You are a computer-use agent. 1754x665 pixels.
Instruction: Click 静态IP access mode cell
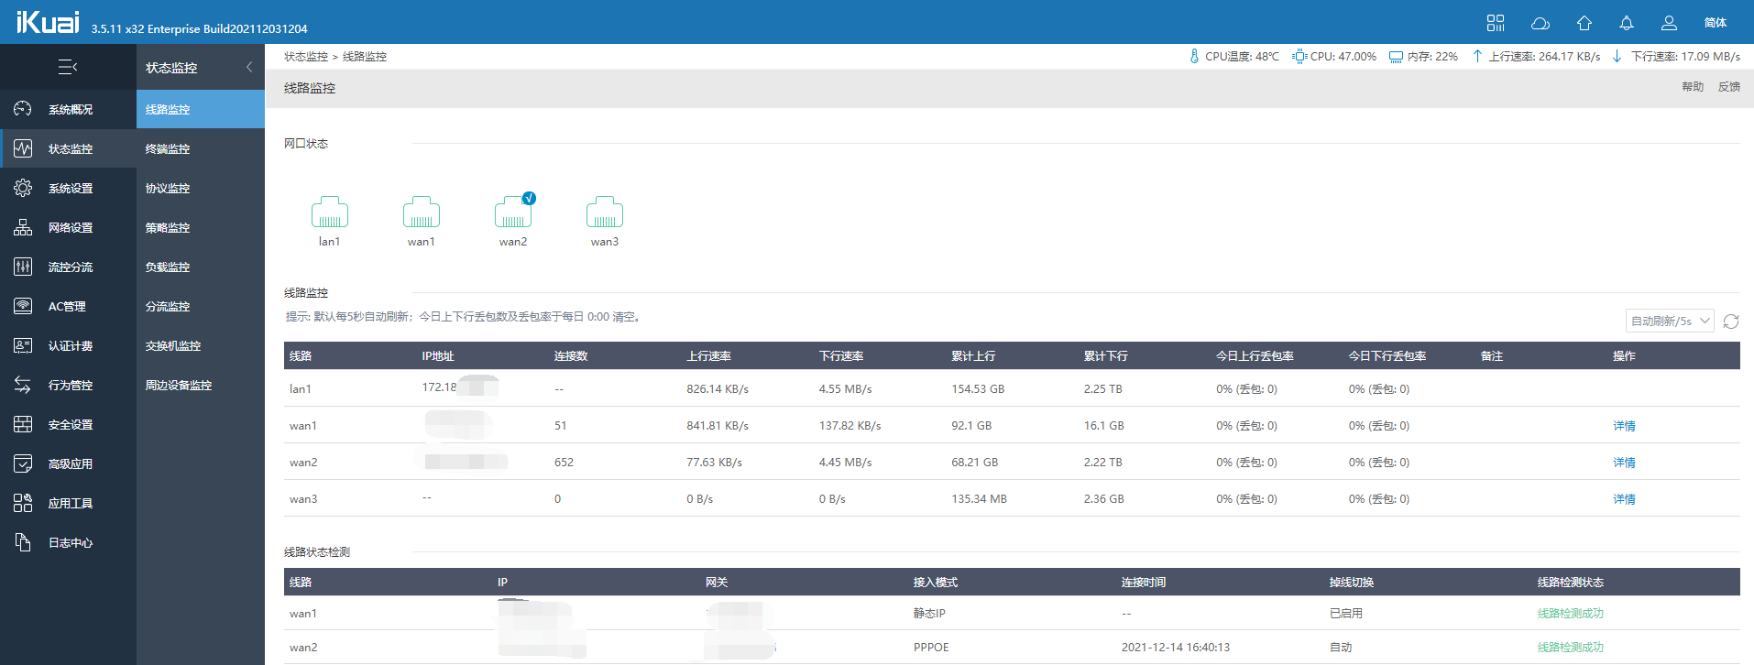click(x=929, y=614)
